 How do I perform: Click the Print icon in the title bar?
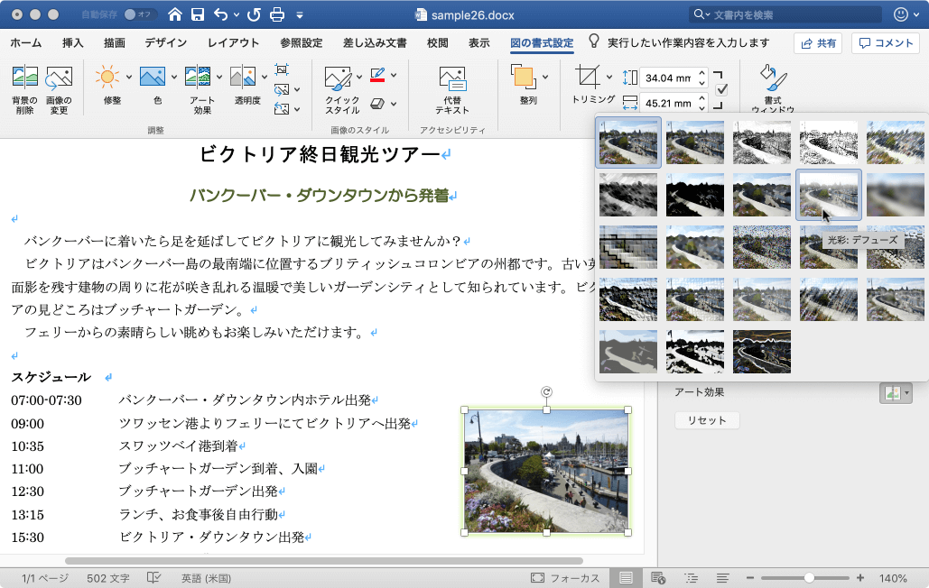[x=277, y=14]
